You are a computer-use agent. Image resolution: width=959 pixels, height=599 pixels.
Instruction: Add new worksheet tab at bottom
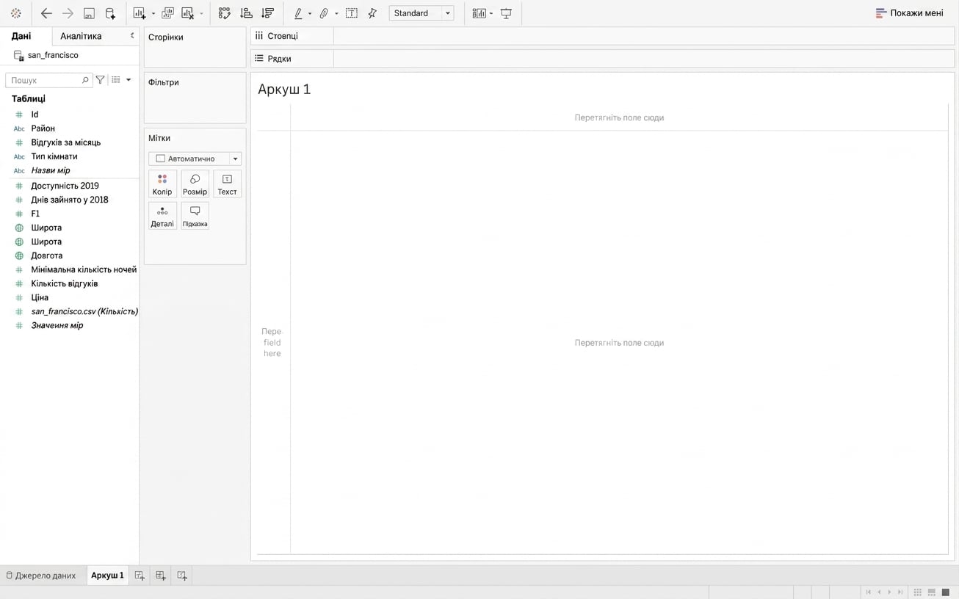tap(140, 576)
